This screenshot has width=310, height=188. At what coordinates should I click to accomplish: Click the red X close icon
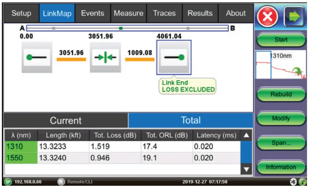tap(268, 17)
